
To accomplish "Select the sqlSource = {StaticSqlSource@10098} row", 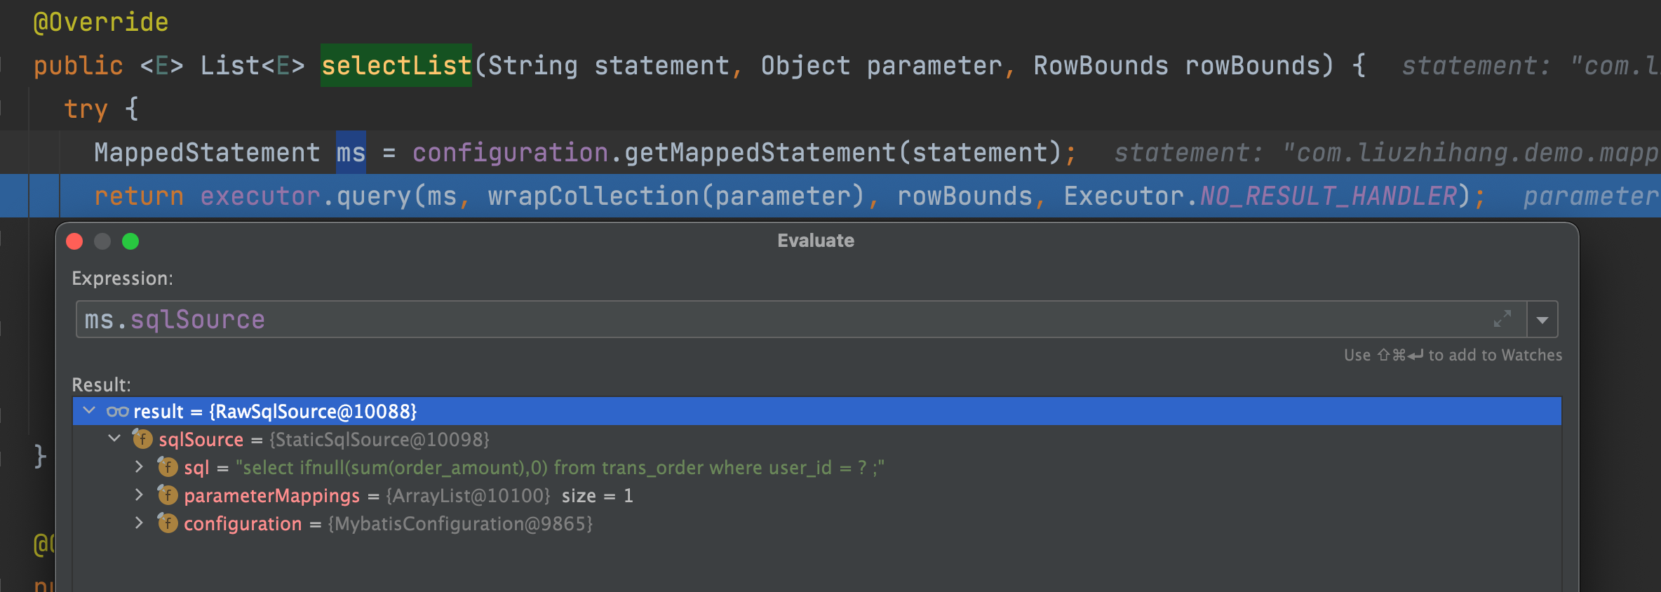I will 816,439.
